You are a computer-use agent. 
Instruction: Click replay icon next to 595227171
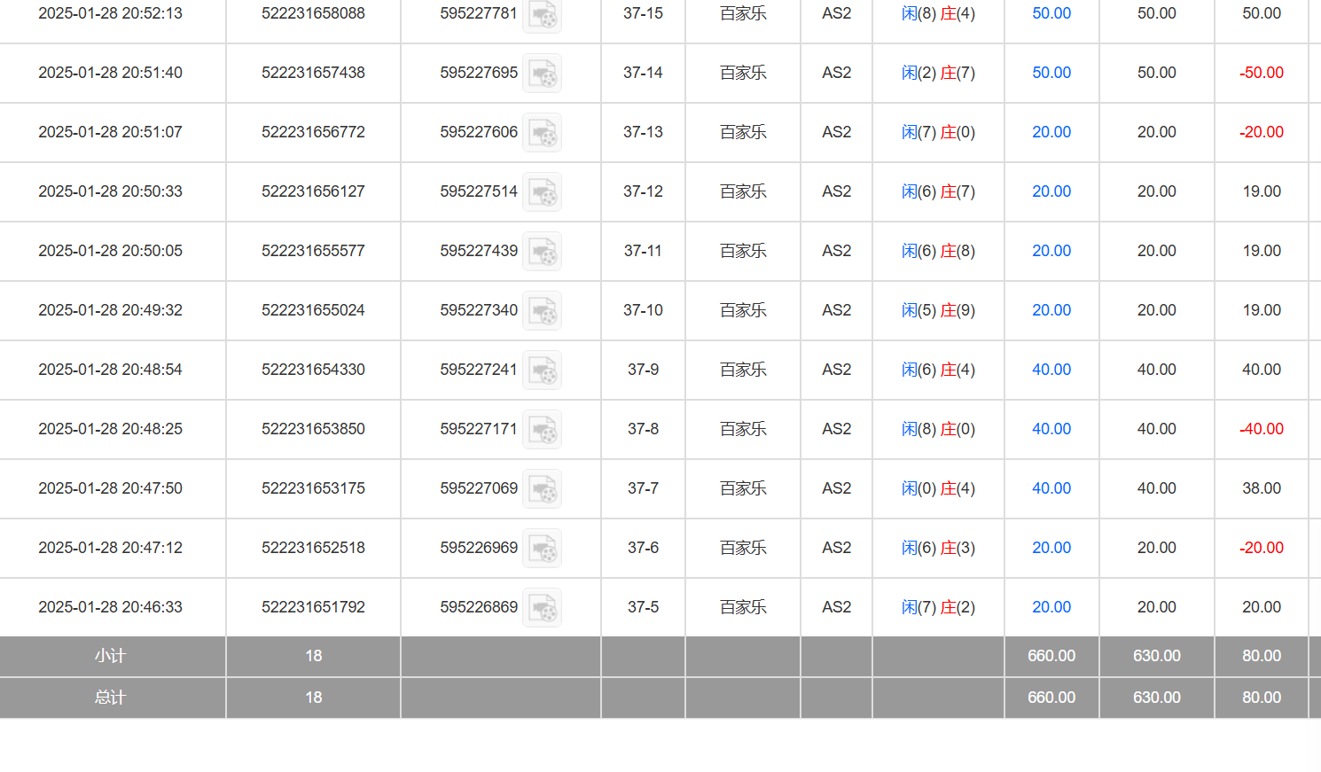click(x=542, y=430)
